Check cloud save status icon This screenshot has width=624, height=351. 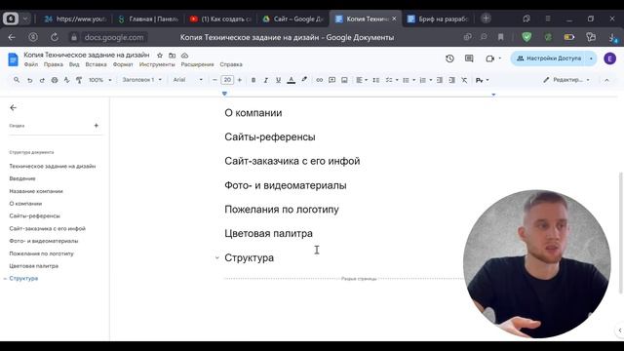(184, 56)
